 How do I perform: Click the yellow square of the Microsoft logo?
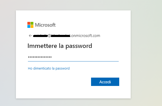(32, 26)
